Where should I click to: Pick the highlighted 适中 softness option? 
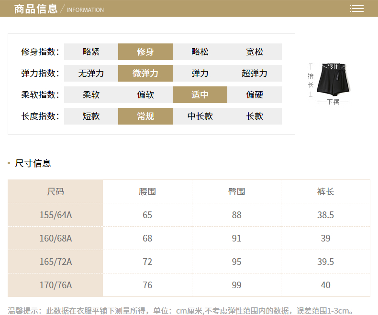click(200, 94)
